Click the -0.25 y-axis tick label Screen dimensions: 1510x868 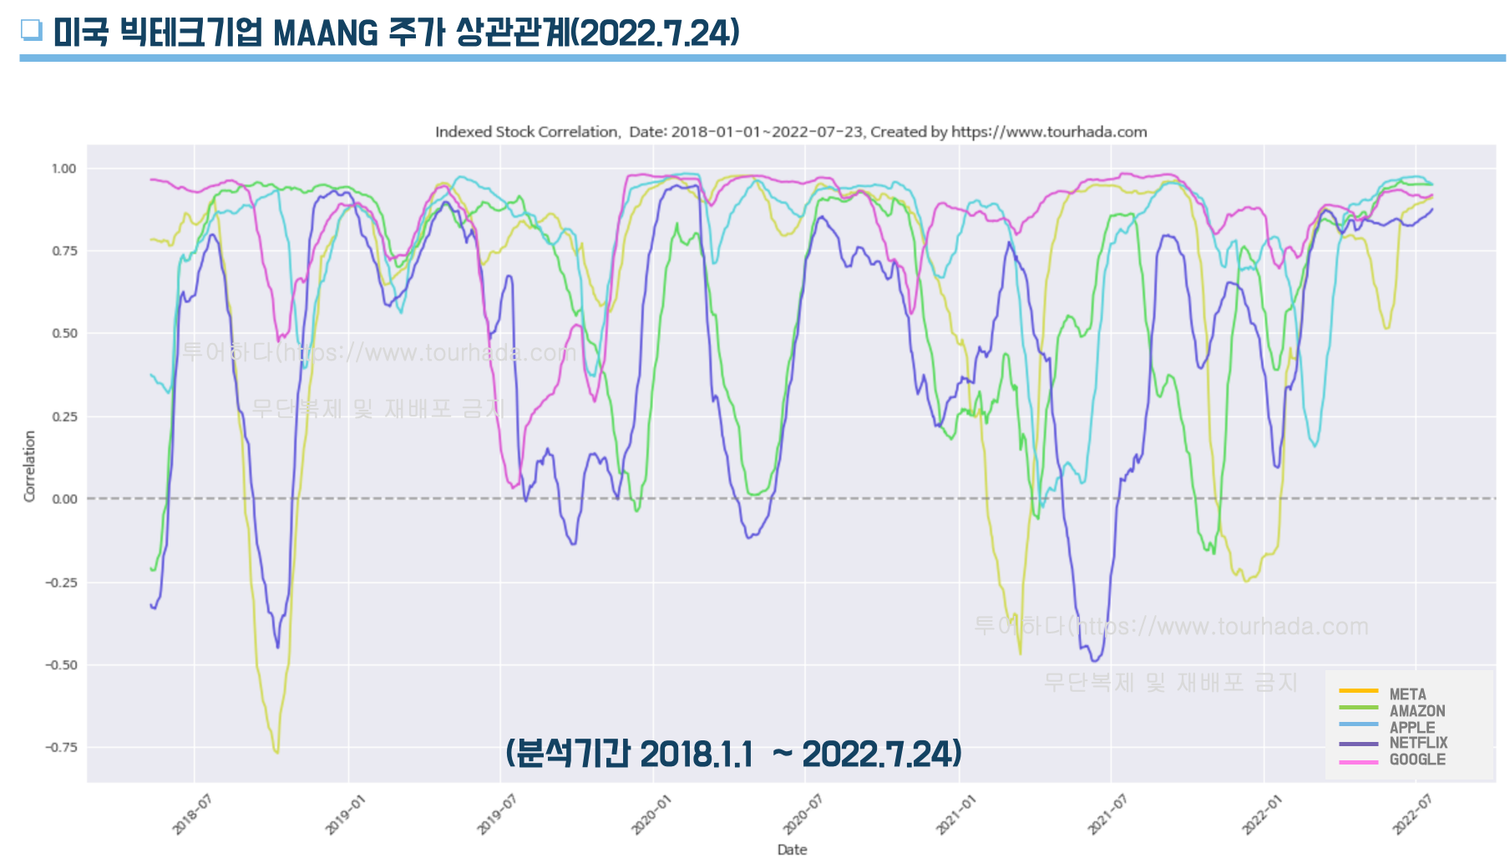61,583
